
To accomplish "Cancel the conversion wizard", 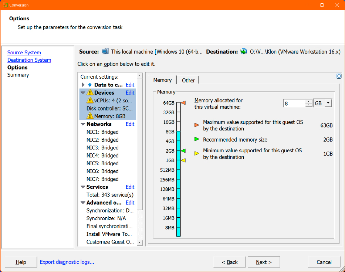I will [x=324, y=262].
